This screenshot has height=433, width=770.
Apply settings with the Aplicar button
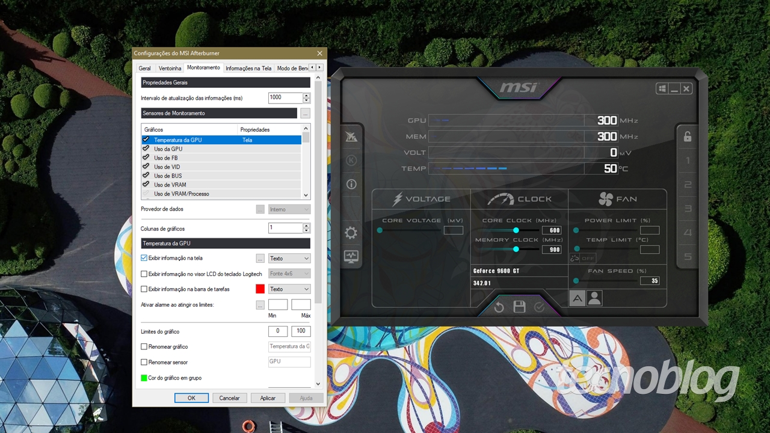point(268,398)
